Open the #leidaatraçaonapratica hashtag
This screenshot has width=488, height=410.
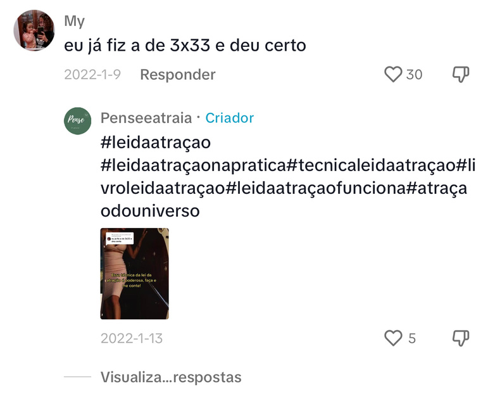pyautogui.click(x=193, y=165)
